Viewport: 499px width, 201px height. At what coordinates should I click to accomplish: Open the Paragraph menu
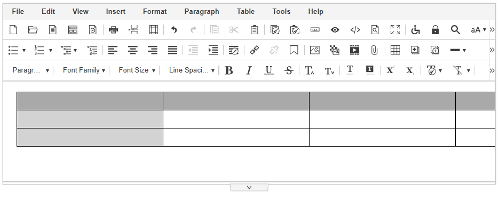[202, 11]
